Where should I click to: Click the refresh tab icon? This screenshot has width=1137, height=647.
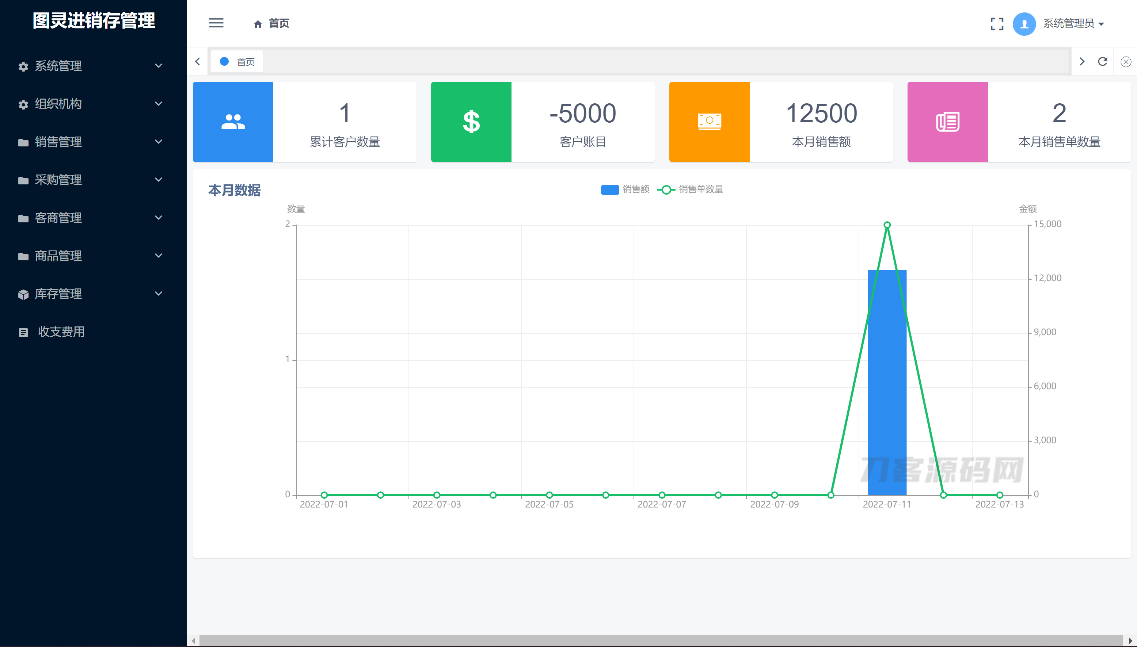[1102, 61]
